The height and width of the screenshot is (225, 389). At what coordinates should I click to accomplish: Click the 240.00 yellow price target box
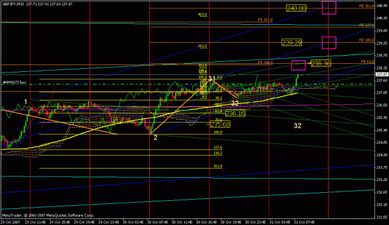(x=296, y=9)
